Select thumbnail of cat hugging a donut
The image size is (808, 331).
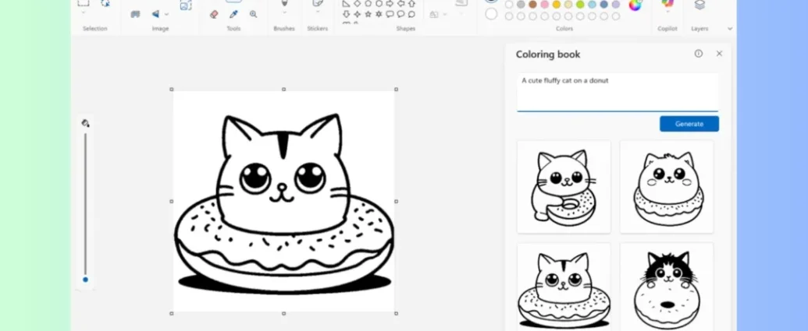pos(564,187)
